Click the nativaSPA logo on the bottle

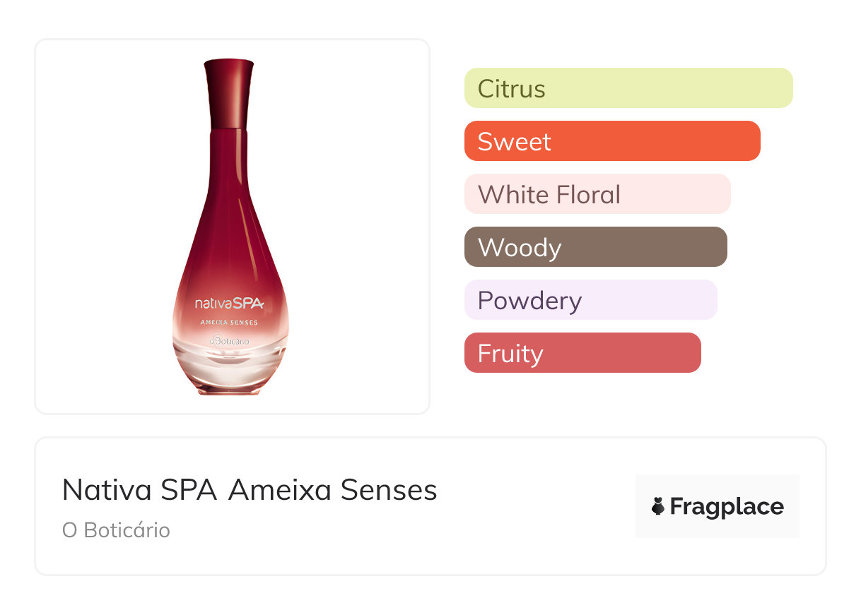(229, 304)
